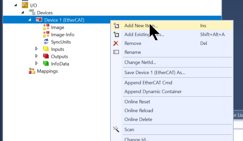
Task: Select the Outputs tree label
Action: coord(60,57)
